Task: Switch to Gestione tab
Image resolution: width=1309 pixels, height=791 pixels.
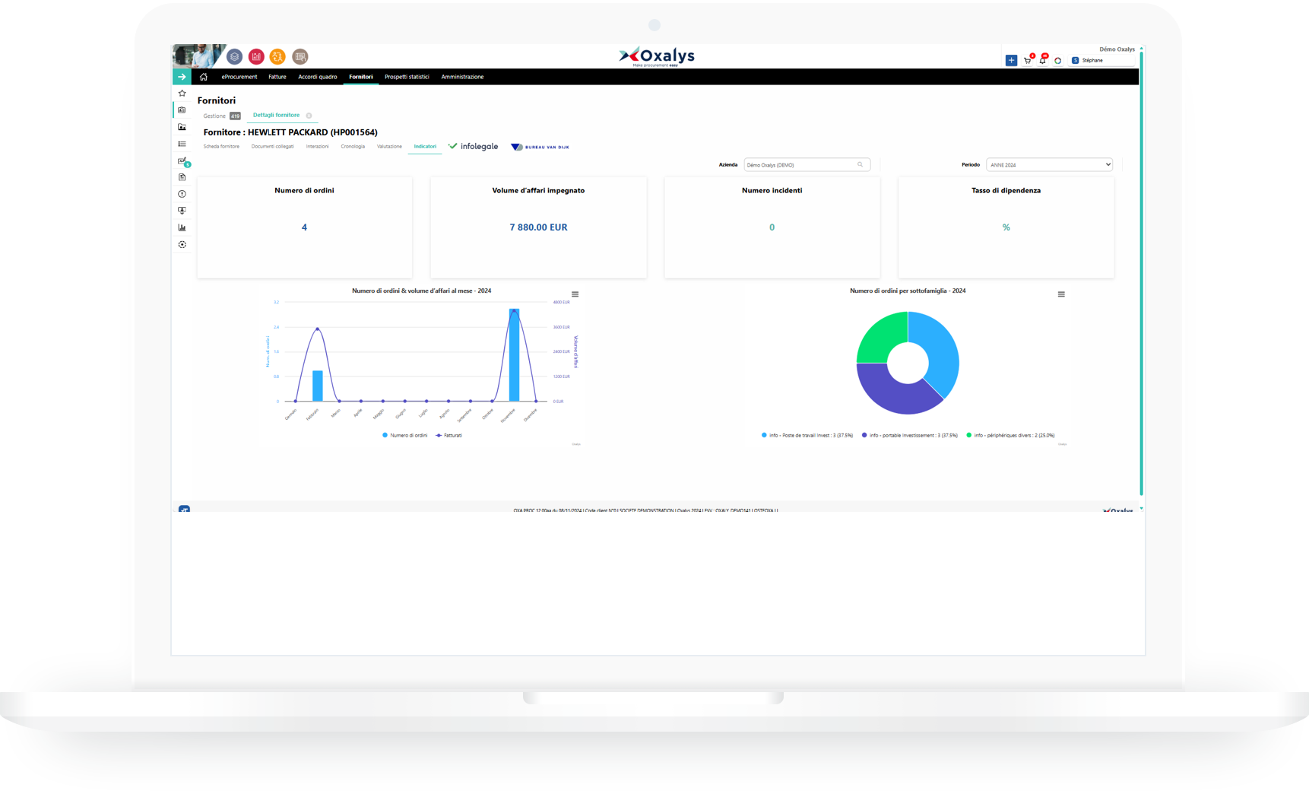Action: 221,116
